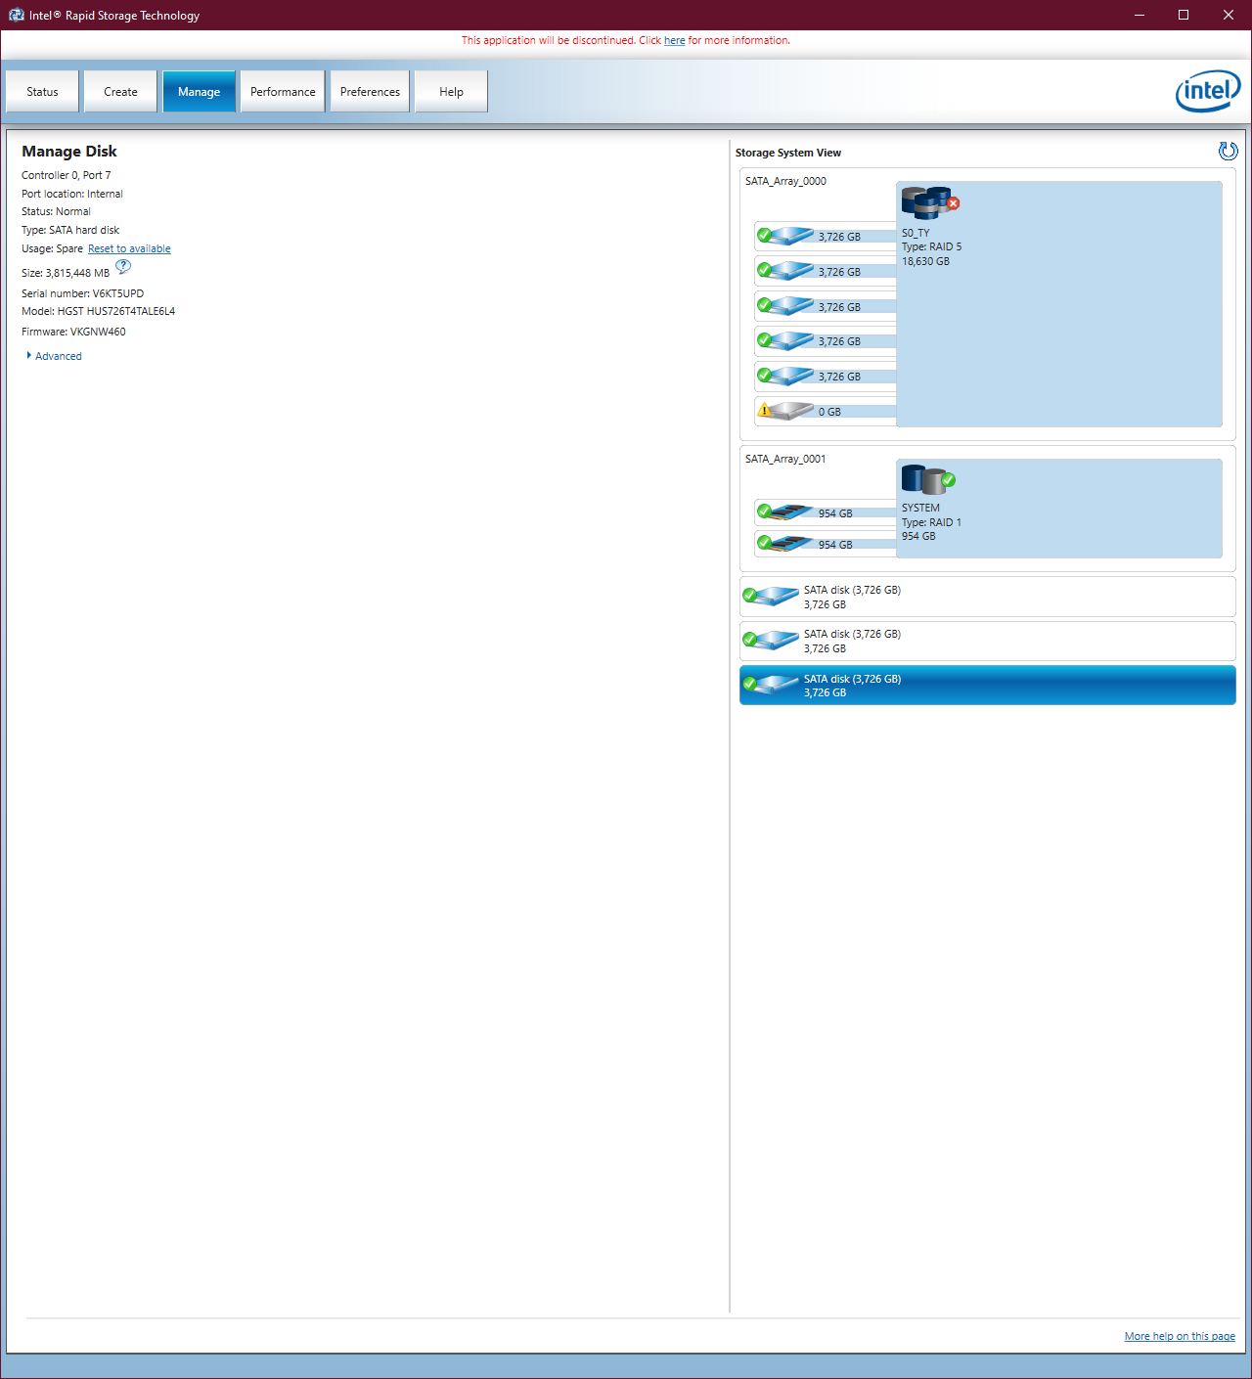The width and height of the screenshot is (1252, 1379).
Task: Click the Firmware VKGNW460 text
Action: click(73, 332)
